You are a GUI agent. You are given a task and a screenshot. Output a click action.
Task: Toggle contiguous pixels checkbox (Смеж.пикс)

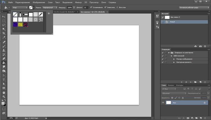coord(105,8)
